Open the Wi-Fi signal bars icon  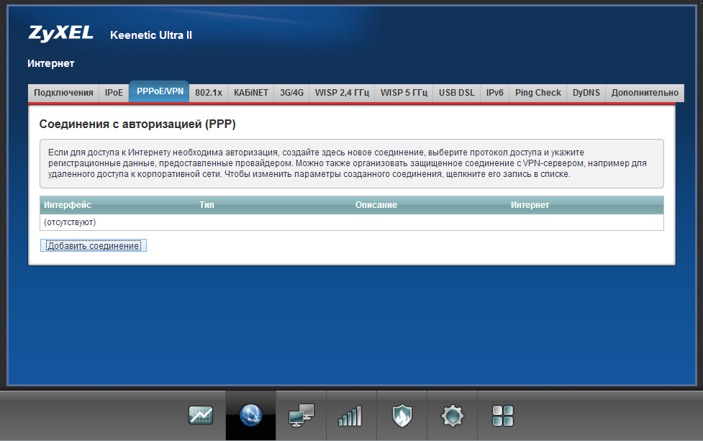[x=350, y=415]
